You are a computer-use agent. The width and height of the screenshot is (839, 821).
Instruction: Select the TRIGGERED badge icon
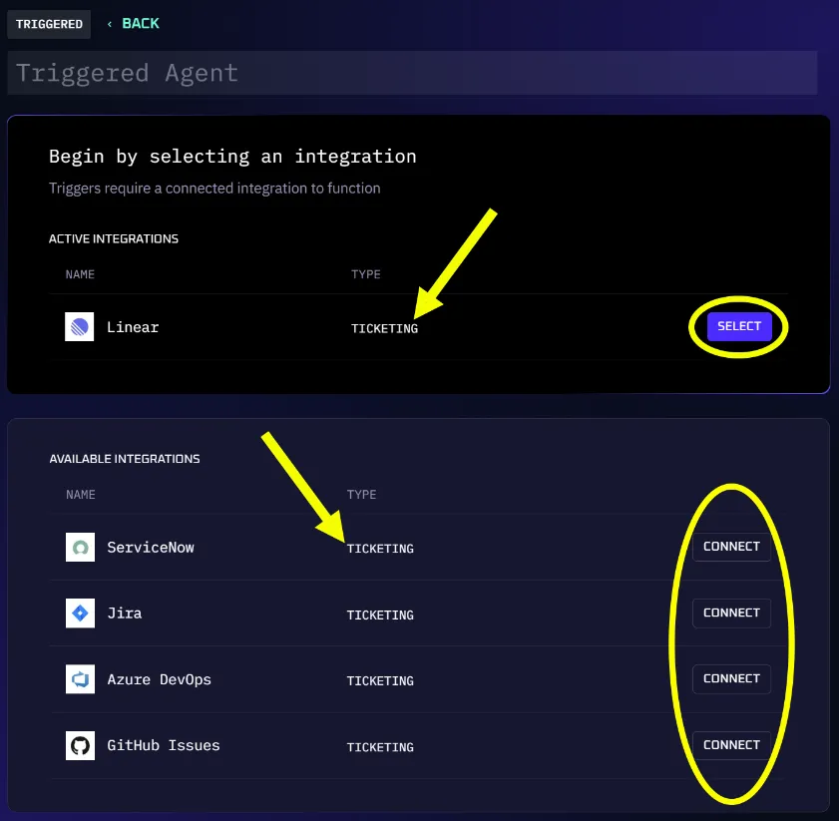pos(48,24)
